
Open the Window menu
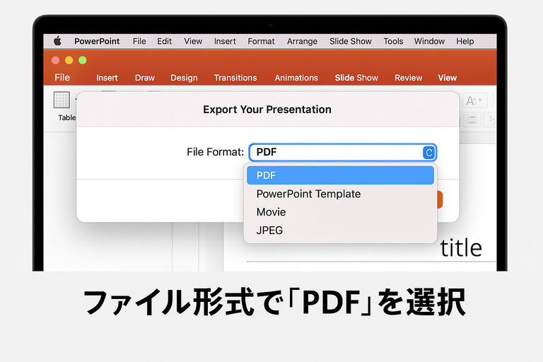click(429, 41)
